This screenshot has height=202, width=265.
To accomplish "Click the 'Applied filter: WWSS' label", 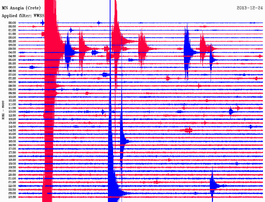I will (23, 16).
